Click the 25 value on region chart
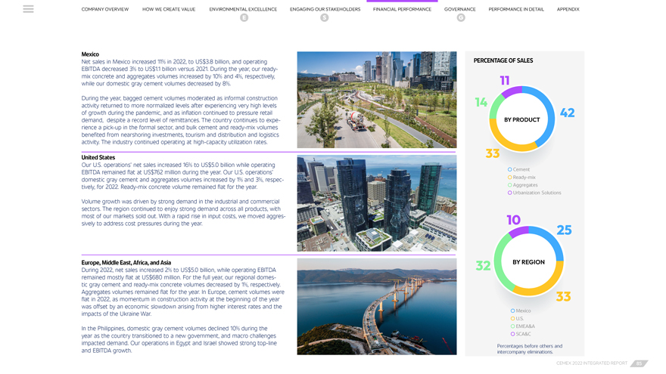 pyautogui.click(x=565, y=230)
